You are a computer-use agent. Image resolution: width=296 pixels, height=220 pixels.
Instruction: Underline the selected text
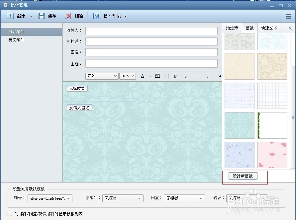(x=197, y=76)
